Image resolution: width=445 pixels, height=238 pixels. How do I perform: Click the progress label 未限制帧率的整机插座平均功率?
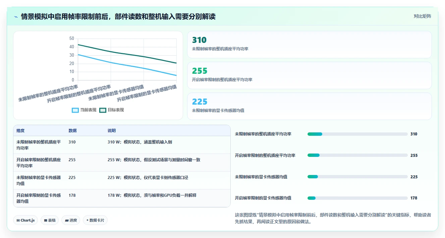pos(263,134)
